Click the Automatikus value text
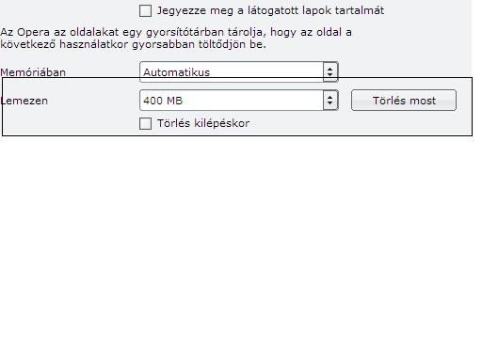The height and width of the screenshot is (361, 482). click(x=176, y=72)
